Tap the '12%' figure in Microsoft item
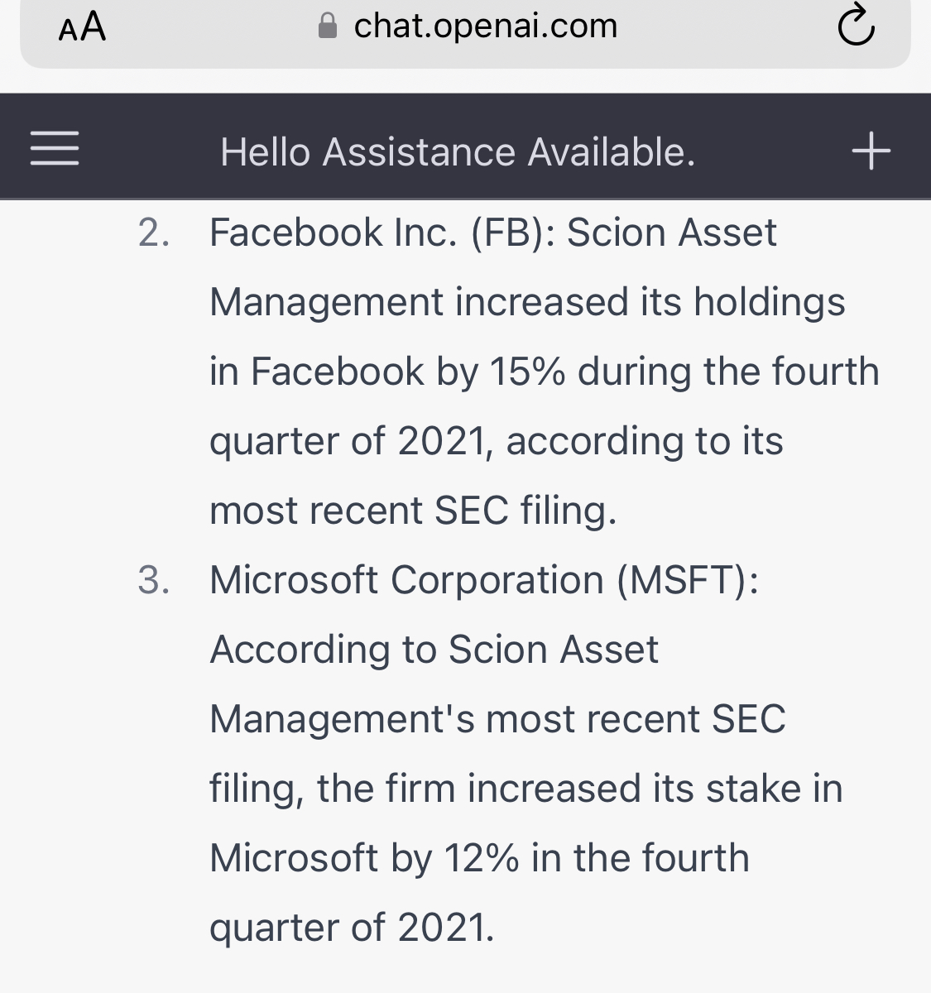931x993 pixels. click(482, 858)
